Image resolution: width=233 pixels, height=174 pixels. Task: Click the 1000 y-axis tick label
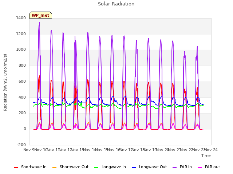[21, 49]
